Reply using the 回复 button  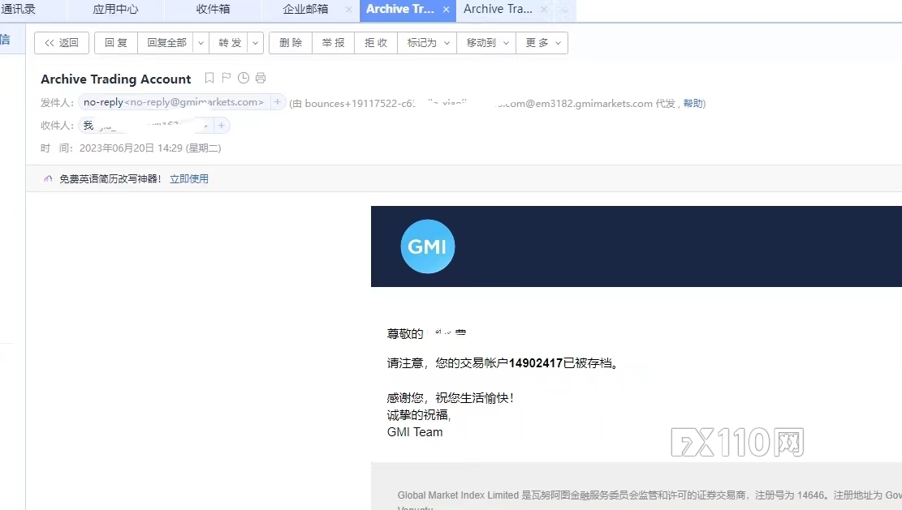pos(115,43)
